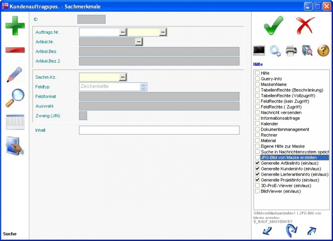Click the printer icon
The image size is (333, 241).
[291, 51]
